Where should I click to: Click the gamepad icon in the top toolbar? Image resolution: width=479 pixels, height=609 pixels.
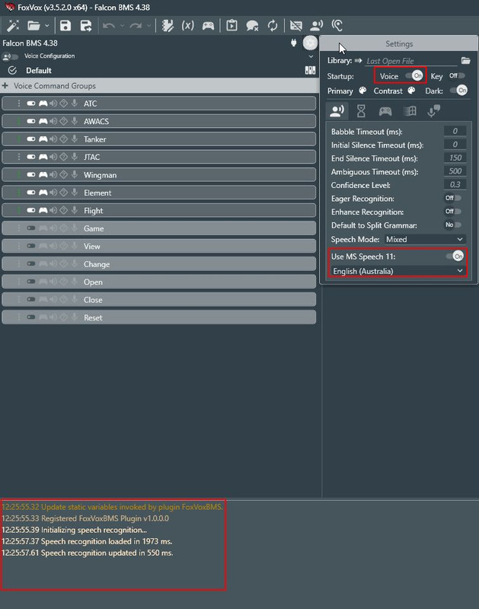(x=208, y=26)
